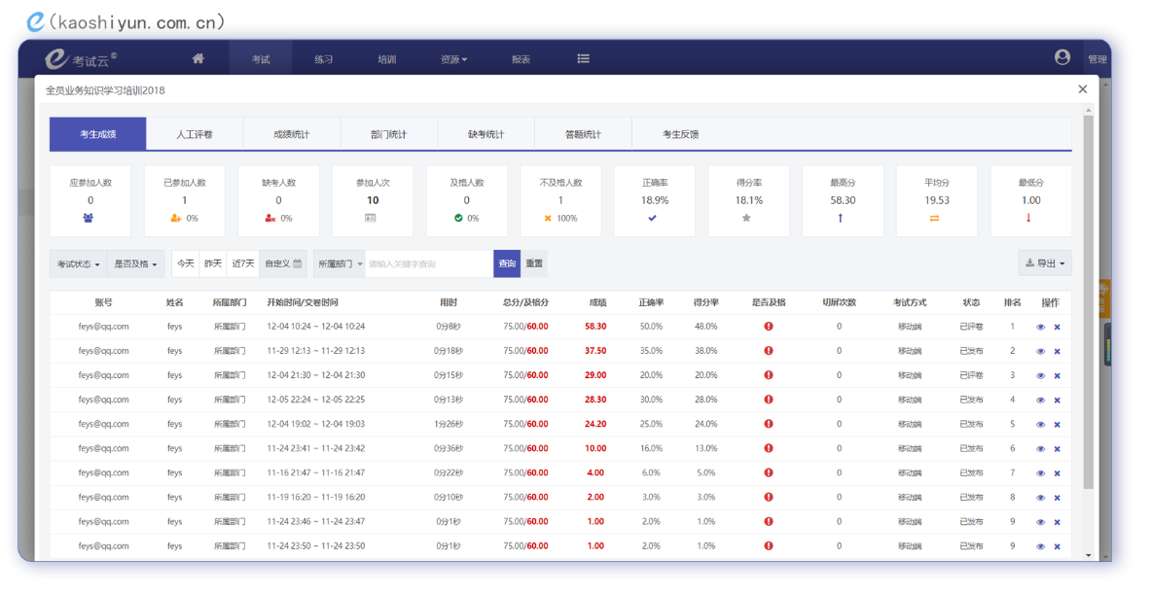
Task: Click the people icon under 应参加人数
Action: (x=90, y=219)
